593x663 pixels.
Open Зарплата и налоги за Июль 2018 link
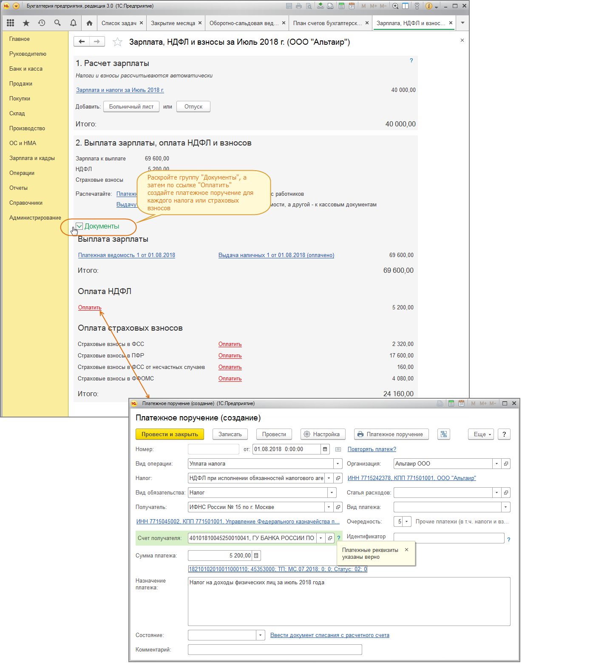[120, 90]
